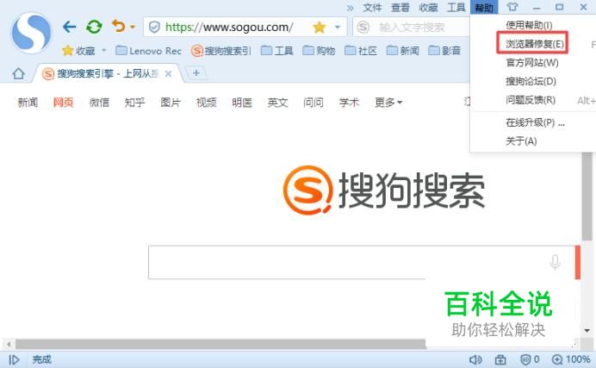Click the 视频 navigation link

point(206,103)
